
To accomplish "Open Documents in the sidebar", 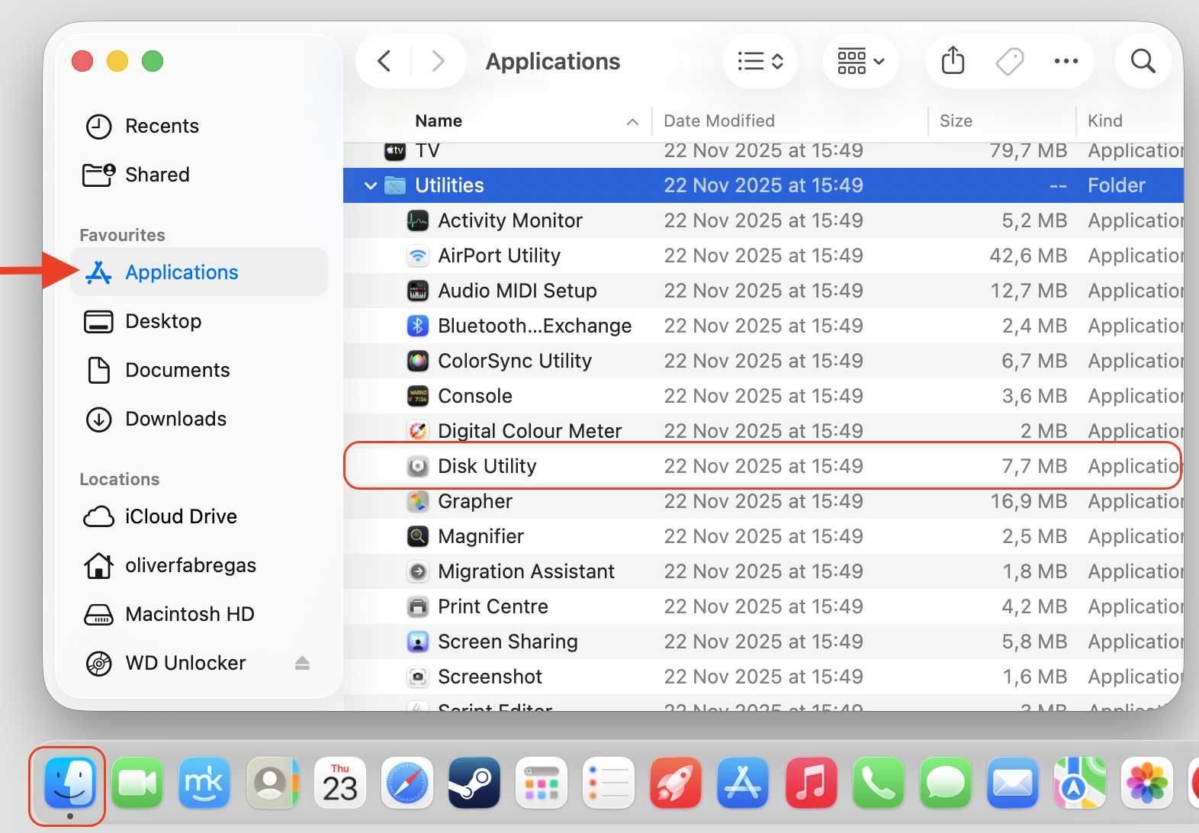I will pyautogui.click(x=200, y=370).
